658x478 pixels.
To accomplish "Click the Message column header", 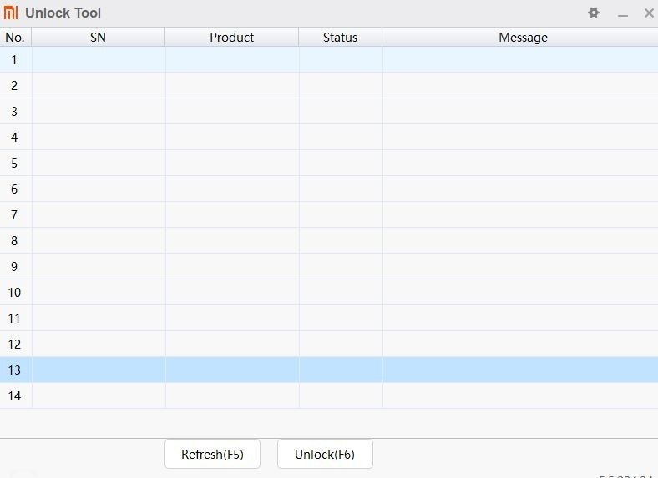I will click(523, 37).
